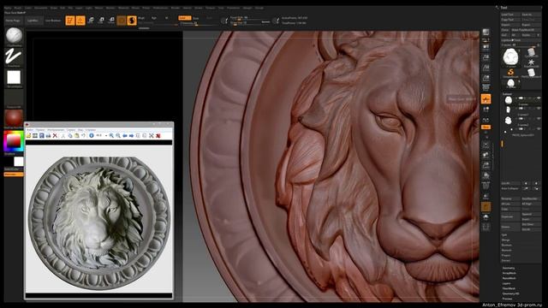Toggle the orange Xyz rotation button

tap(485, 127)
